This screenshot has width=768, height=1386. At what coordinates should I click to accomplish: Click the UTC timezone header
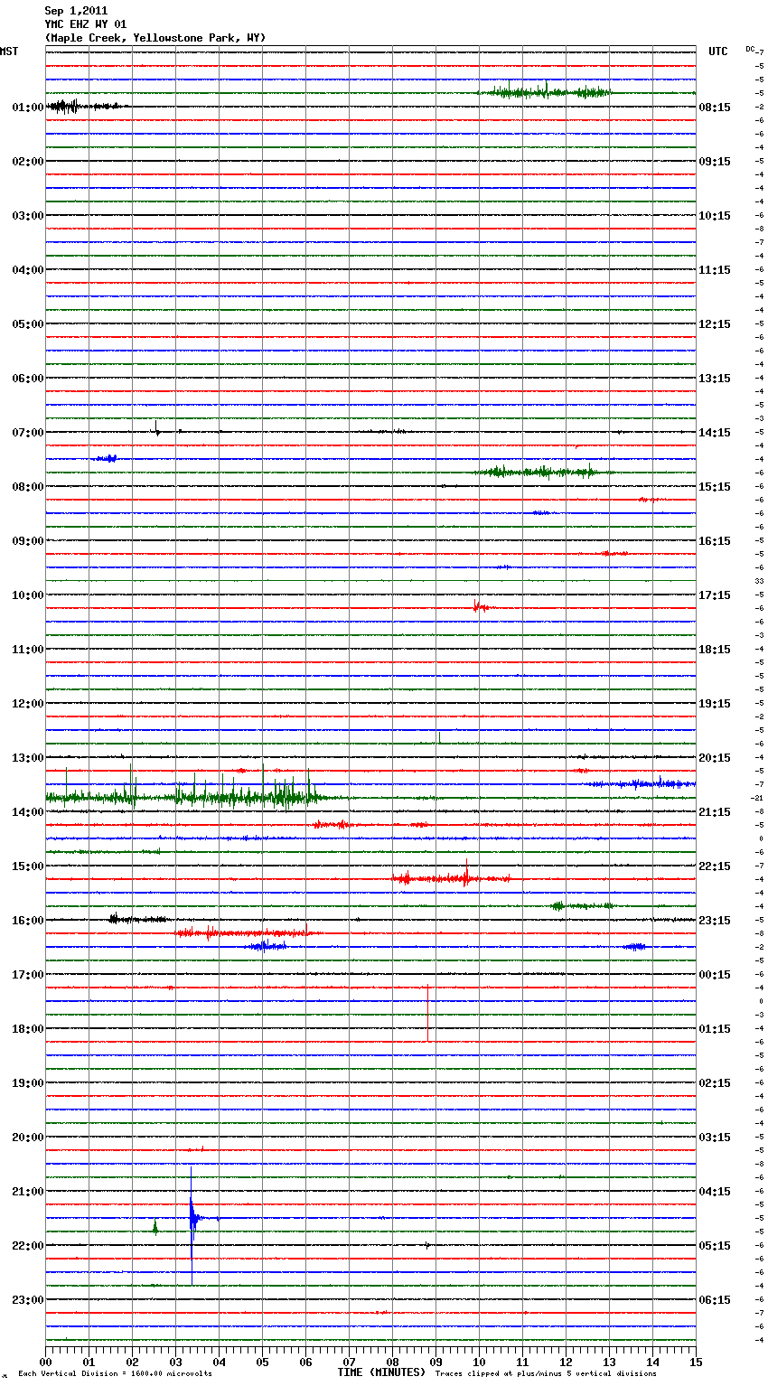718,52
